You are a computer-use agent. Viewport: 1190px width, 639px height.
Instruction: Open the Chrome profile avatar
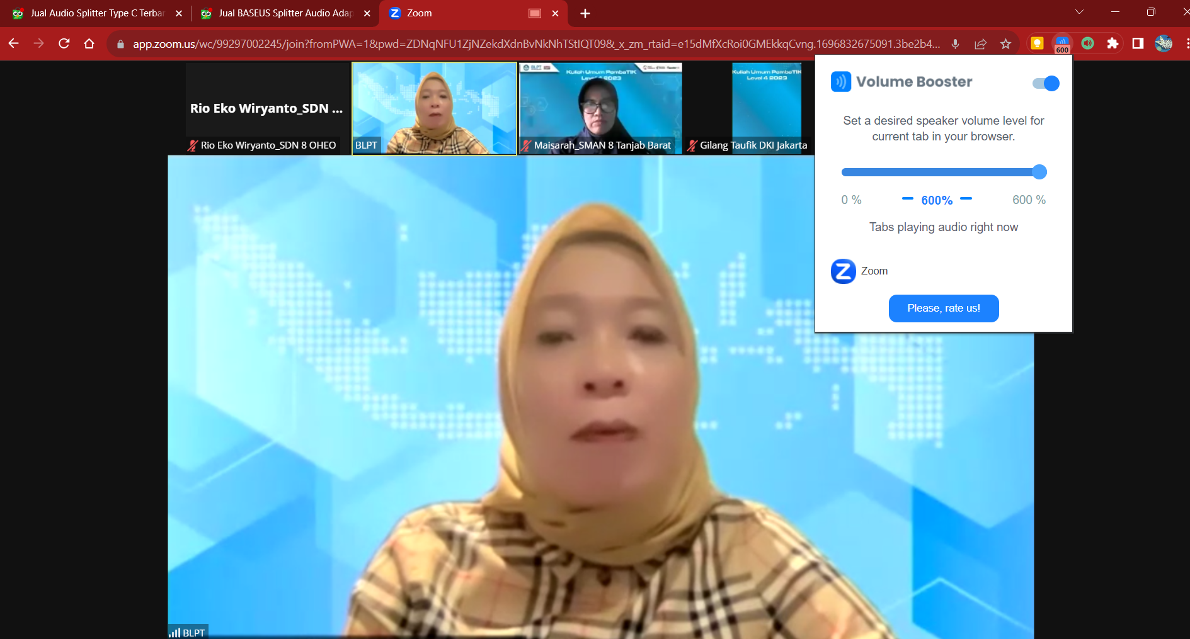[x=1164, y=43]
